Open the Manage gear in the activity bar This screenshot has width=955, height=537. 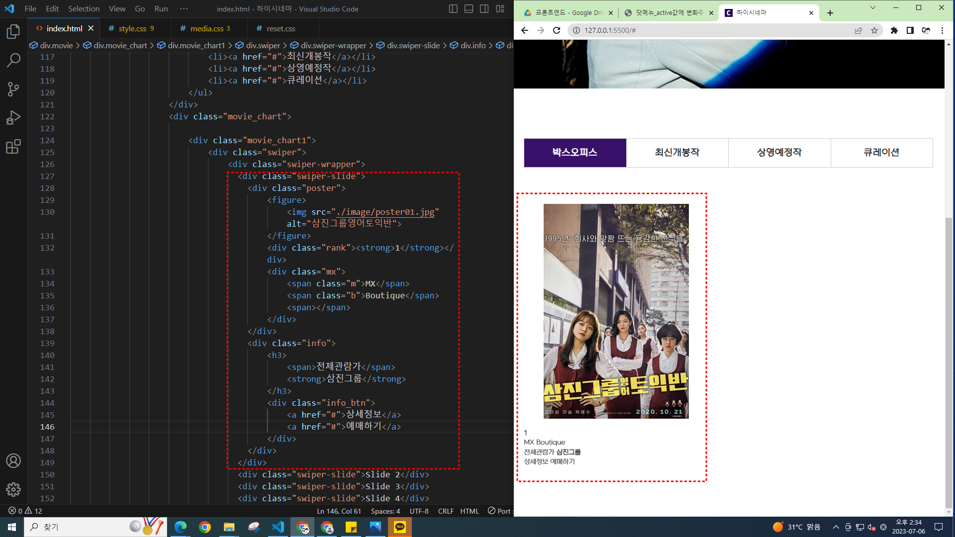13,489
